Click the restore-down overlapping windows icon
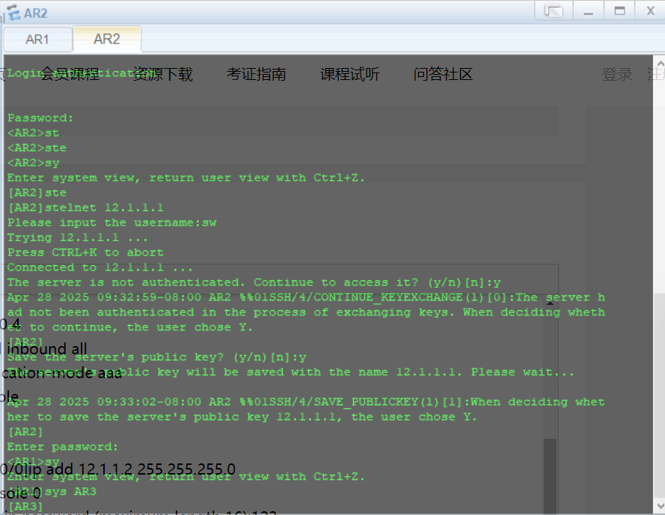This screenshot has width=665, height=515. [x=554, y=10]
